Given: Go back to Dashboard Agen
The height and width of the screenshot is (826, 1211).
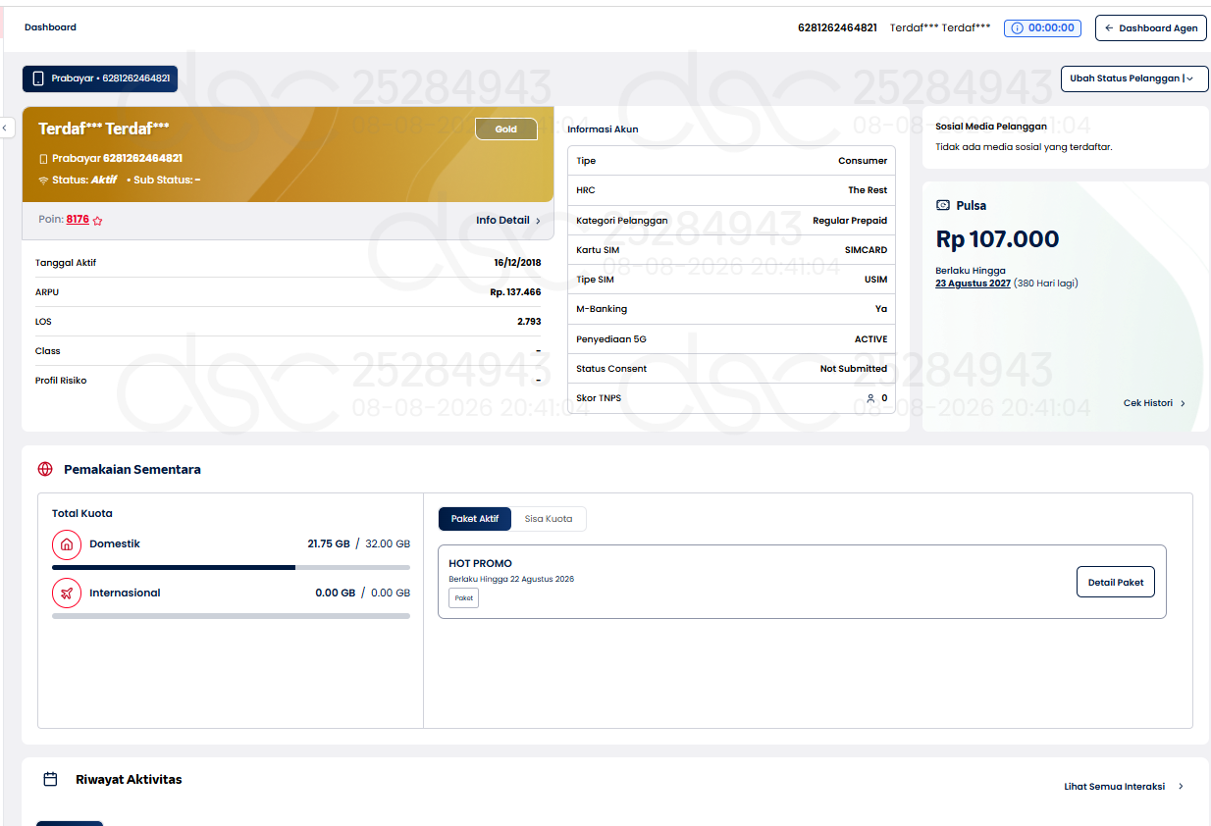Looking at the screenshot, I should coord(1151,28).
